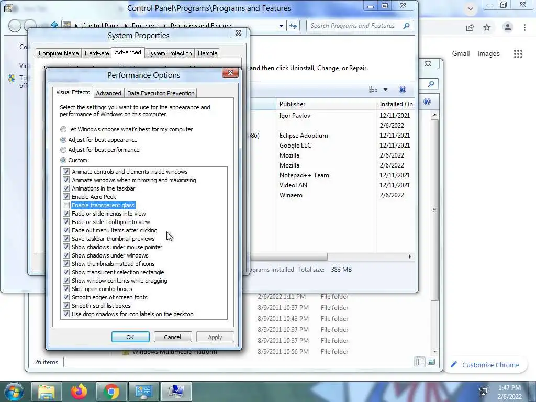The width and height of the screenshot is (536, 402).
Task: Bookmark this page with the star icon
Action: 487,27
